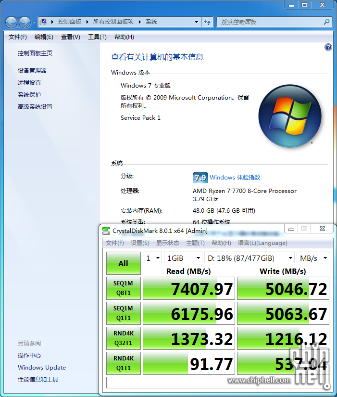Run the RND4K Q32T1 test

[x=124, y=338]
